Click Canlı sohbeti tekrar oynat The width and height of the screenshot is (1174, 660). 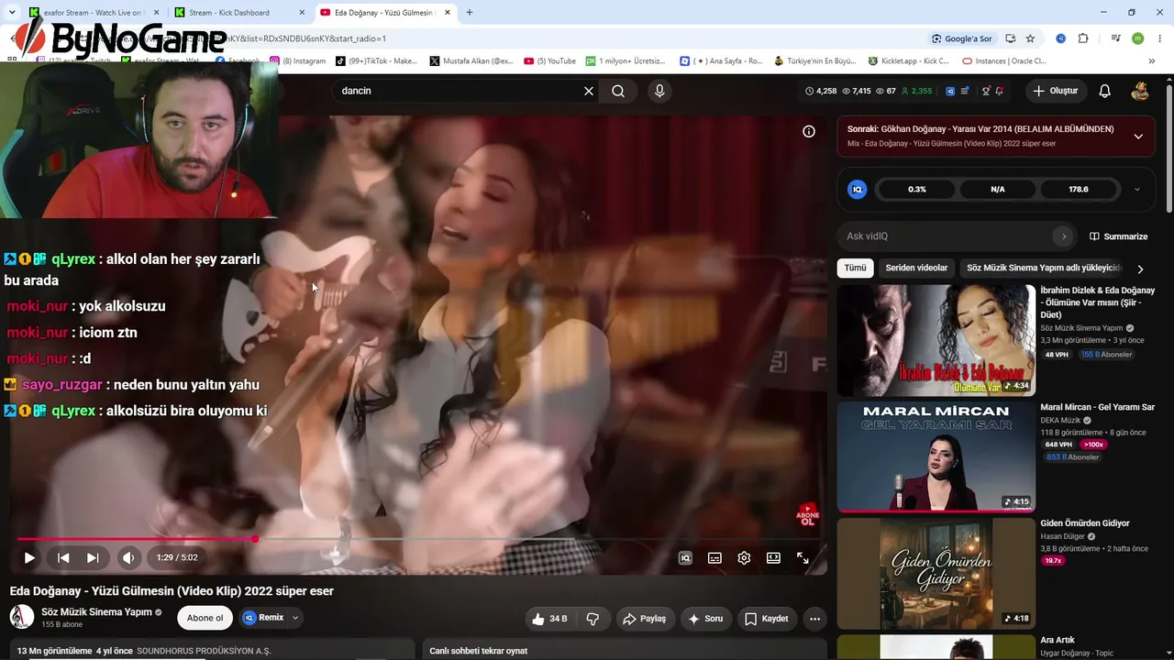(x=478, y=651)
